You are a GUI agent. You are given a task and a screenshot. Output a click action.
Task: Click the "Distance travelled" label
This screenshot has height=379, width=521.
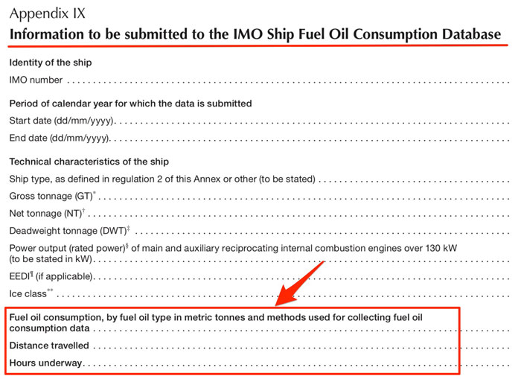(x=49, y=345)
